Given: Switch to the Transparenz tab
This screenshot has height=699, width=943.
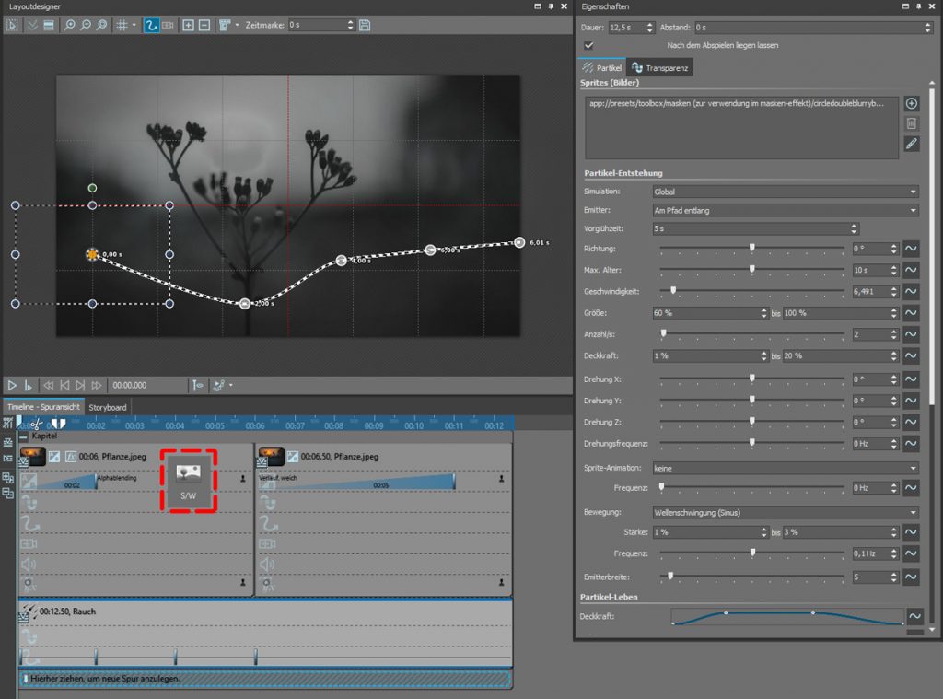Looking at the screenshot, I should [660, 68].
